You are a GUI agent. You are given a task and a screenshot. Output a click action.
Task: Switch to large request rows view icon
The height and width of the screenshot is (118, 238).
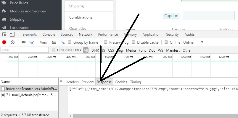[54, 42]
